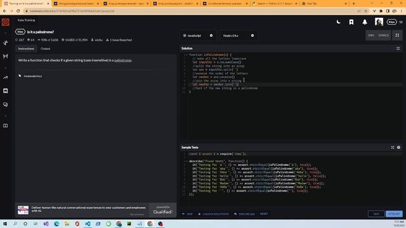Switch to the Output tab
Viewport: 406px width, 228px height.
[45, 49]
